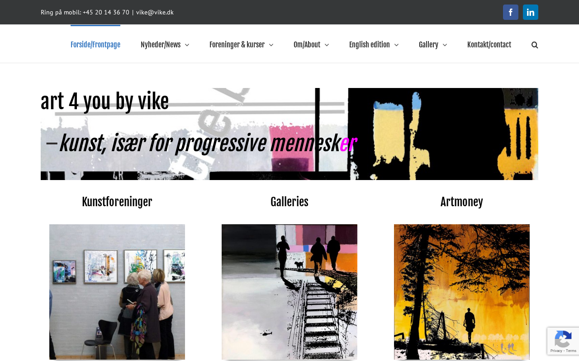Screen dimensions: 579x361
Task: Open the Artmoney heading link
Action: (x=462, y=202)
